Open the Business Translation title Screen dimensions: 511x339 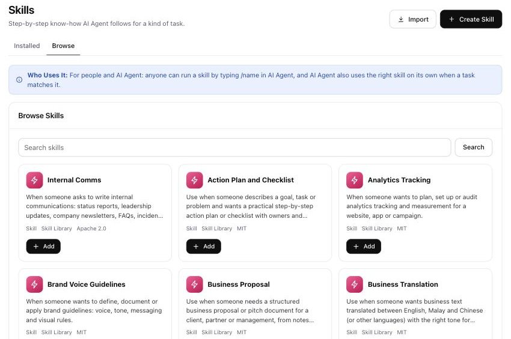(403, 284)
